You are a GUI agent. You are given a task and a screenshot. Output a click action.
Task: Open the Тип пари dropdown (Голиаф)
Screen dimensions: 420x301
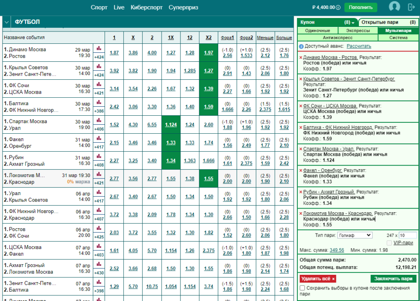coord(355,235)
